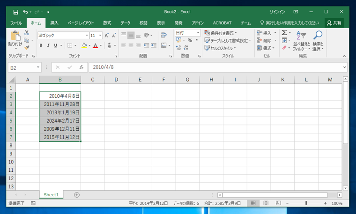
Task: Switch to page layout view
Action: click(x=266, y=203)
